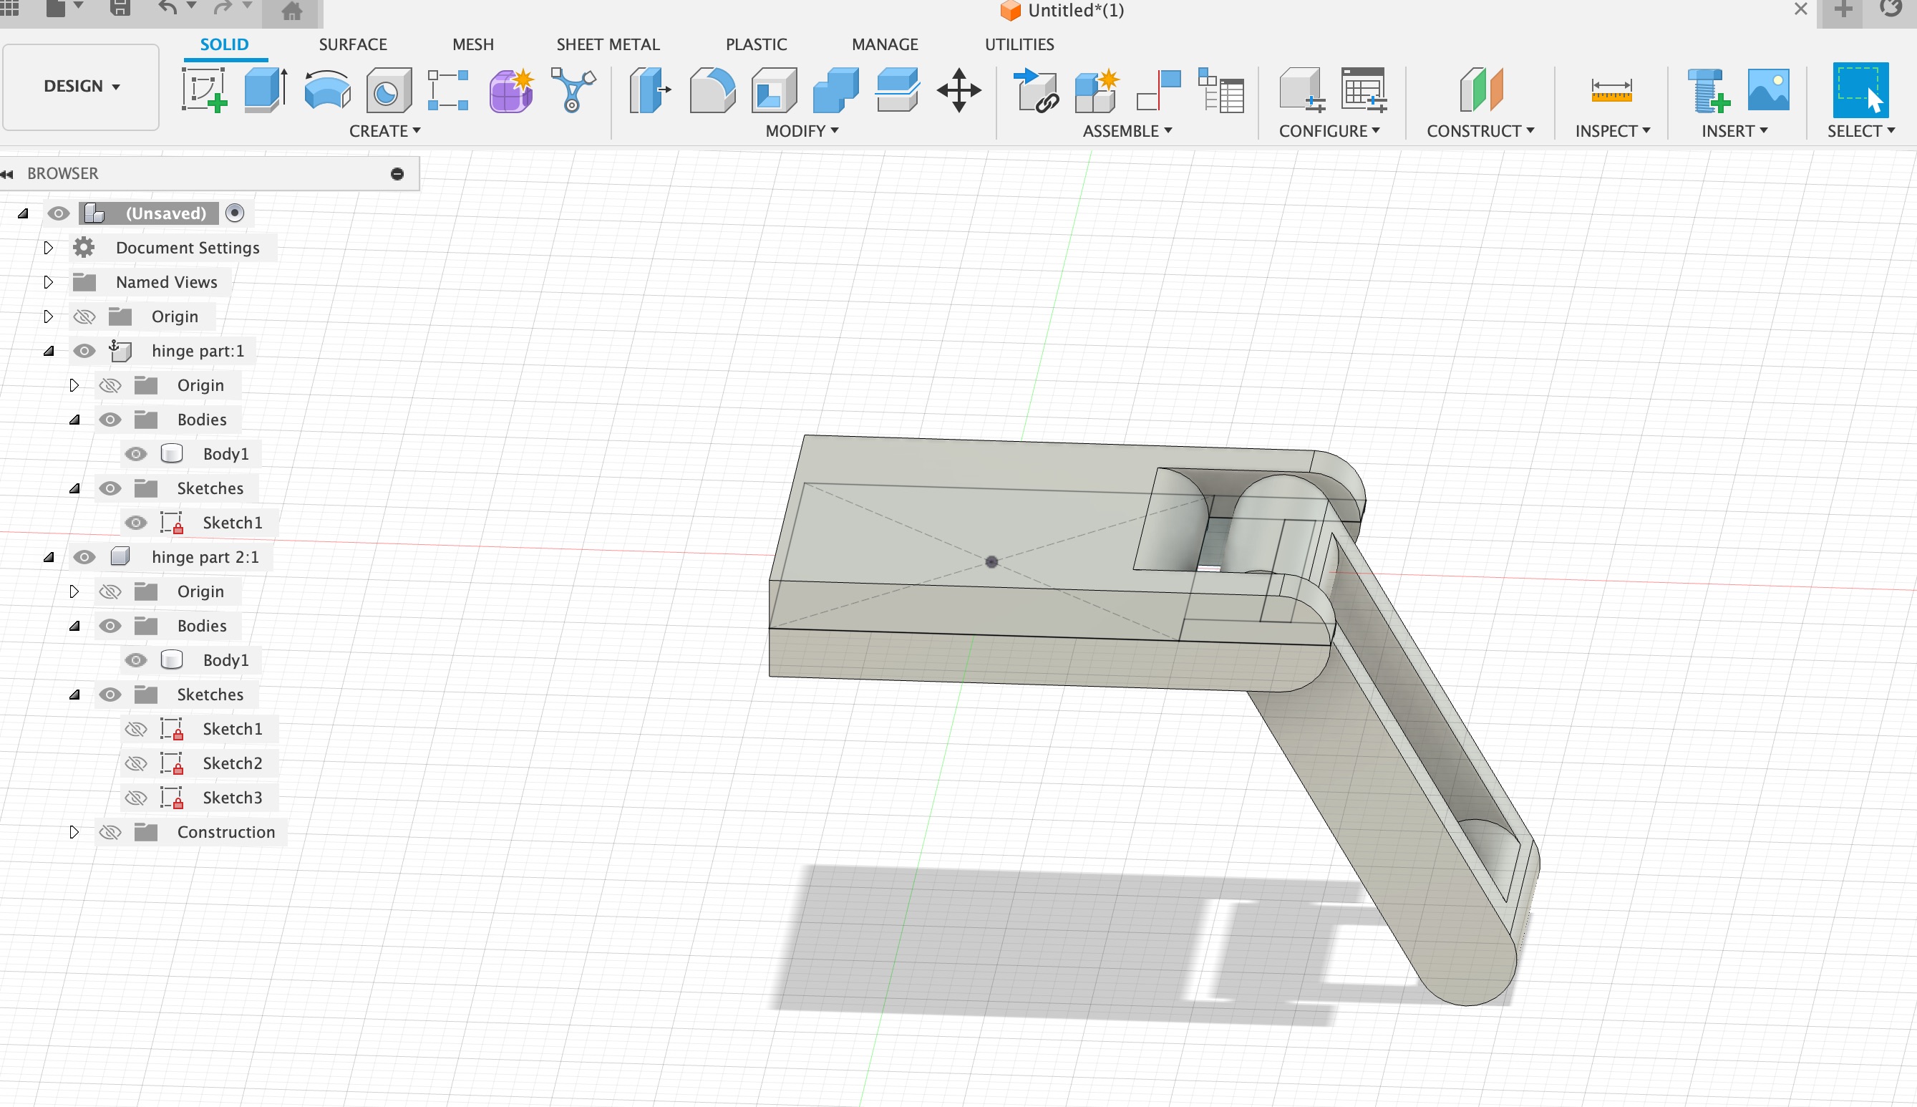Click the Extrude tool icon
Viewport: 1917px width, 1107px height.
click(x=265, y=90)
